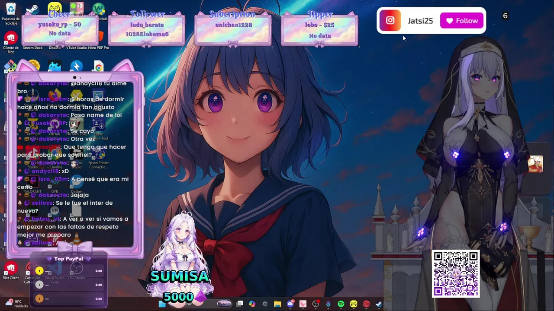Open the Riot Client desktop icon
The width and height of the screenshot is (554, 311).
click(x=11, y=271)
